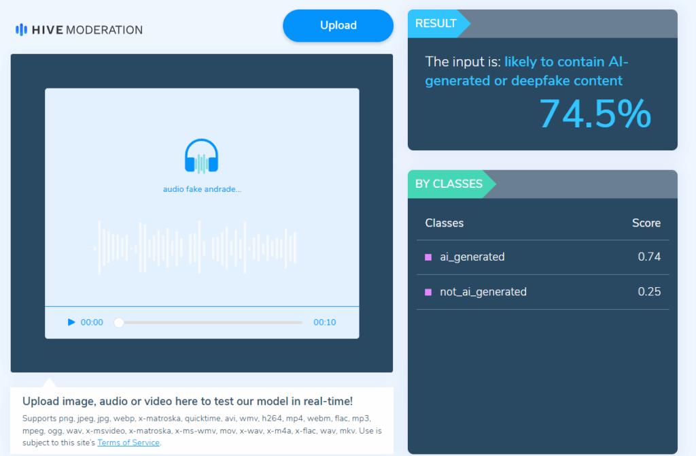Click the ai_generated class label
Image resolution: width=696 pixels, height=456 pixels.
(x=472, y=257)
